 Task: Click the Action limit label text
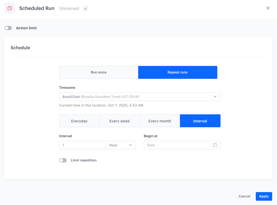pyautogui.click(x=26, y=28)
